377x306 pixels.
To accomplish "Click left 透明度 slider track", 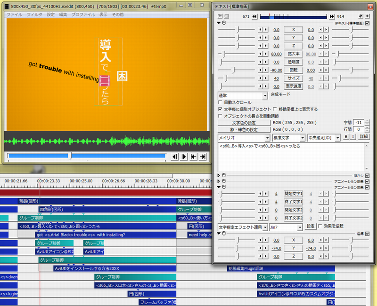I will [237, 62].
